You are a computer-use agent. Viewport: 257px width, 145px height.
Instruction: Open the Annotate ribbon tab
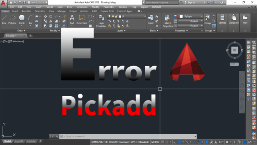click(x=26, y=11)
